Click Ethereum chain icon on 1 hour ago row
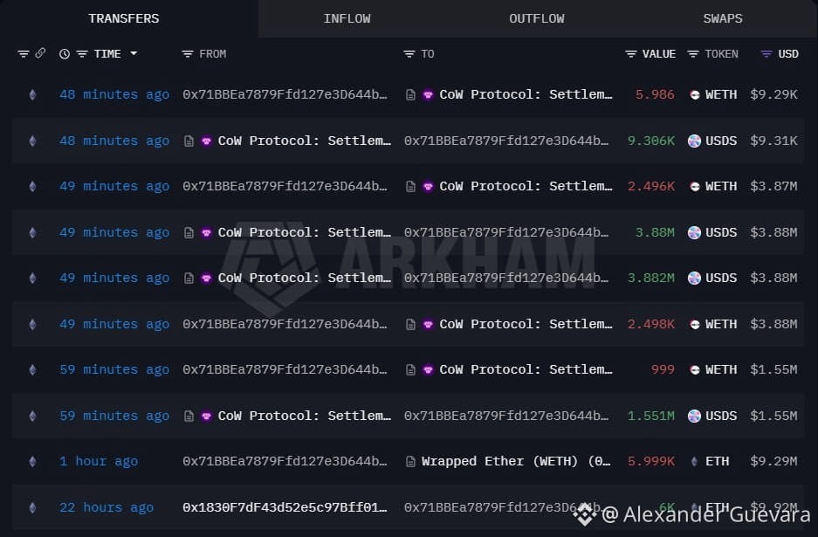 point(32,461)
